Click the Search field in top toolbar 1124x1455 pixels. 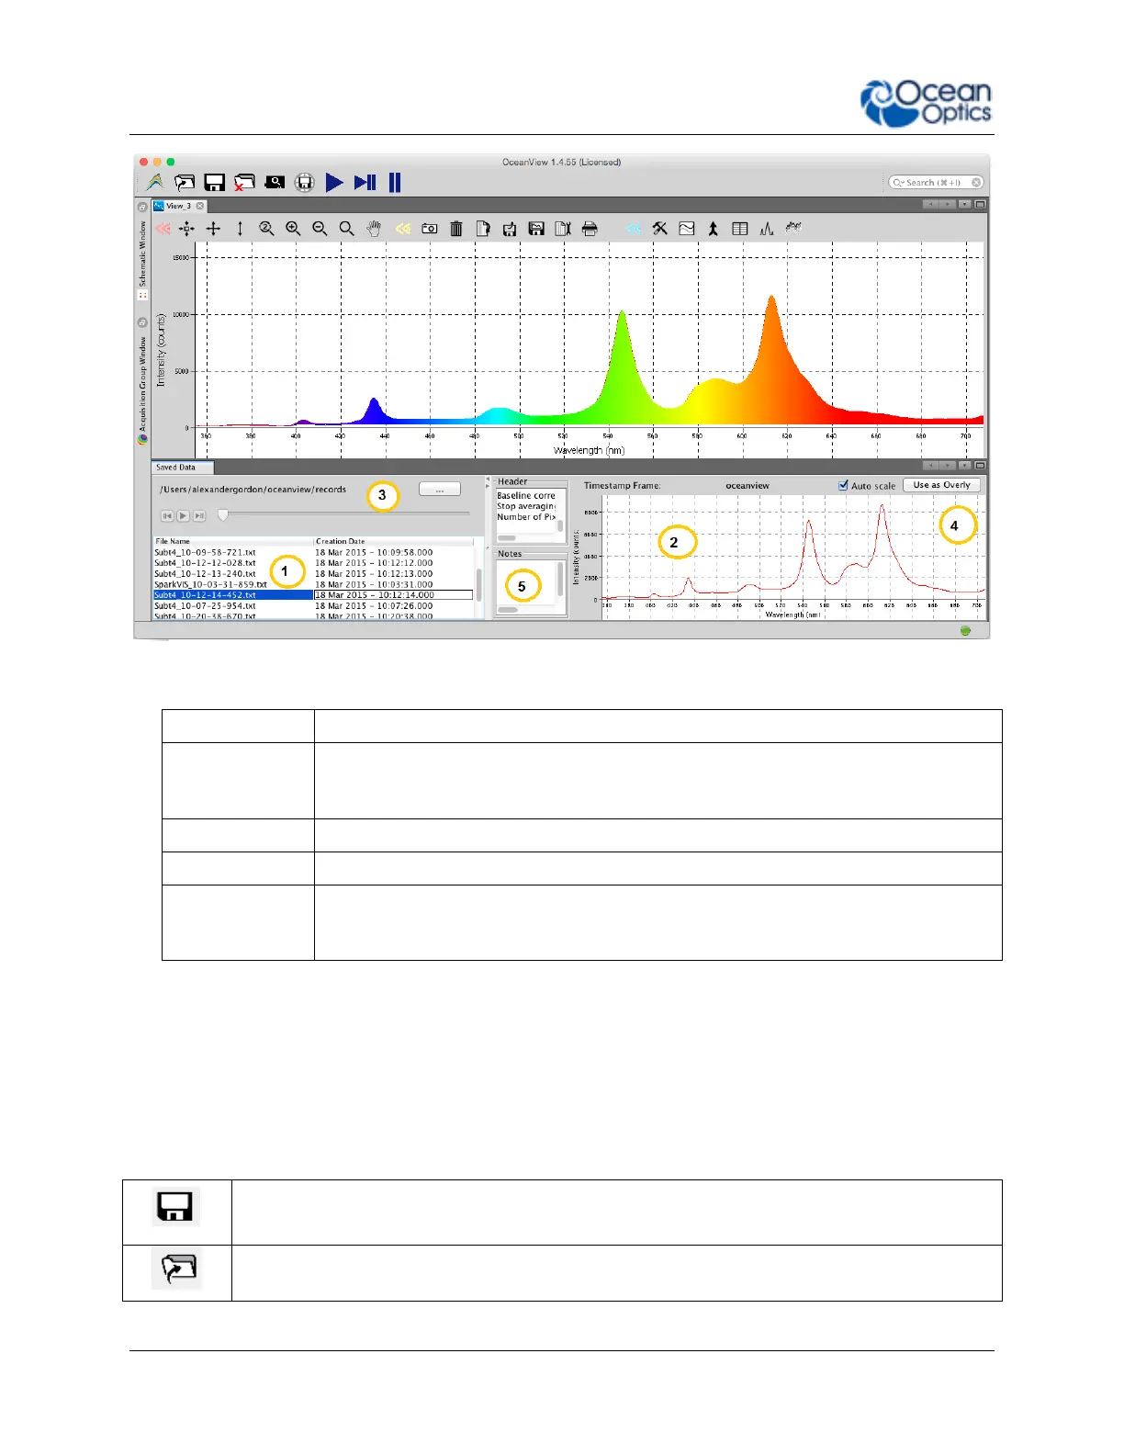click(936, 183)
